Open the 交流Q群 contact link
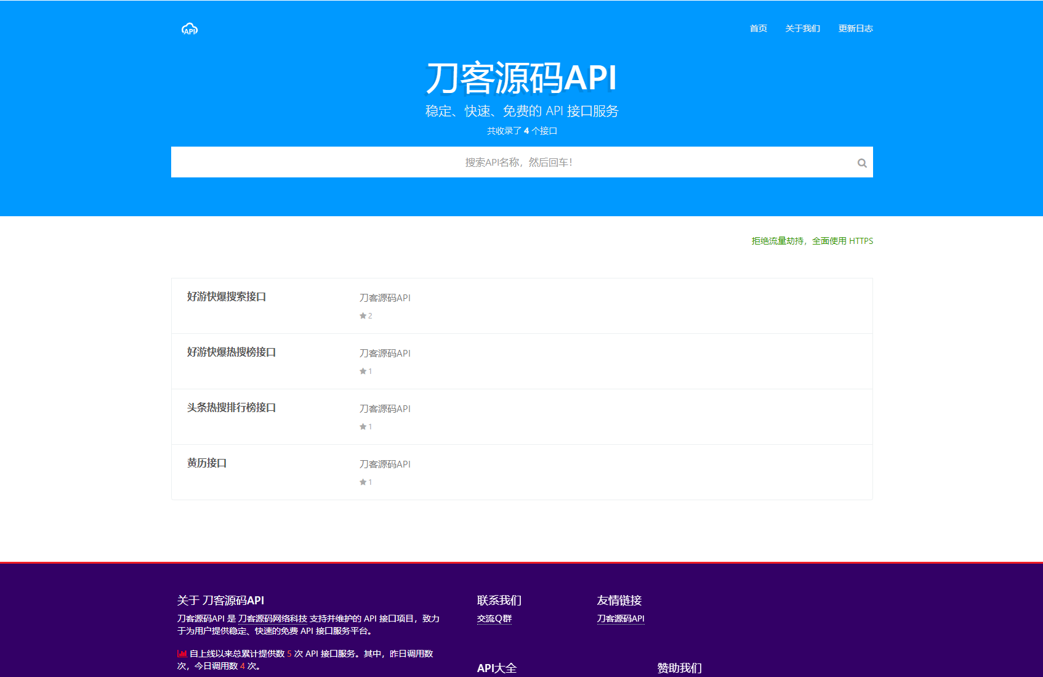The width and height of the screenshot is (1043, 677). pos(494,618)
